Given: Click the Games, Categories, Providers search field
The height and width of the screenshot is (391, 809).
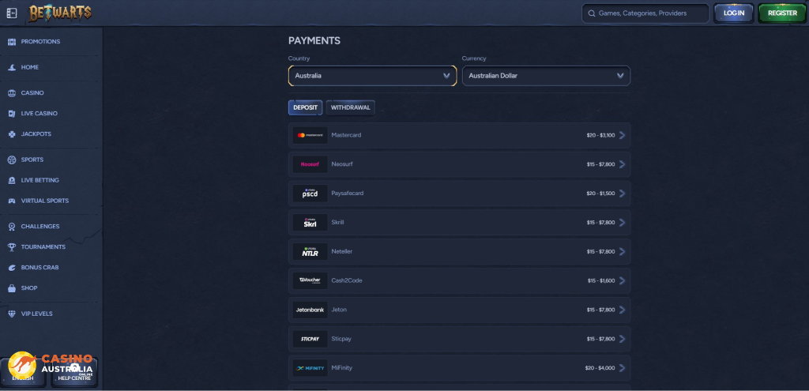Looking at the screenshot, I should tap(645, 13).
